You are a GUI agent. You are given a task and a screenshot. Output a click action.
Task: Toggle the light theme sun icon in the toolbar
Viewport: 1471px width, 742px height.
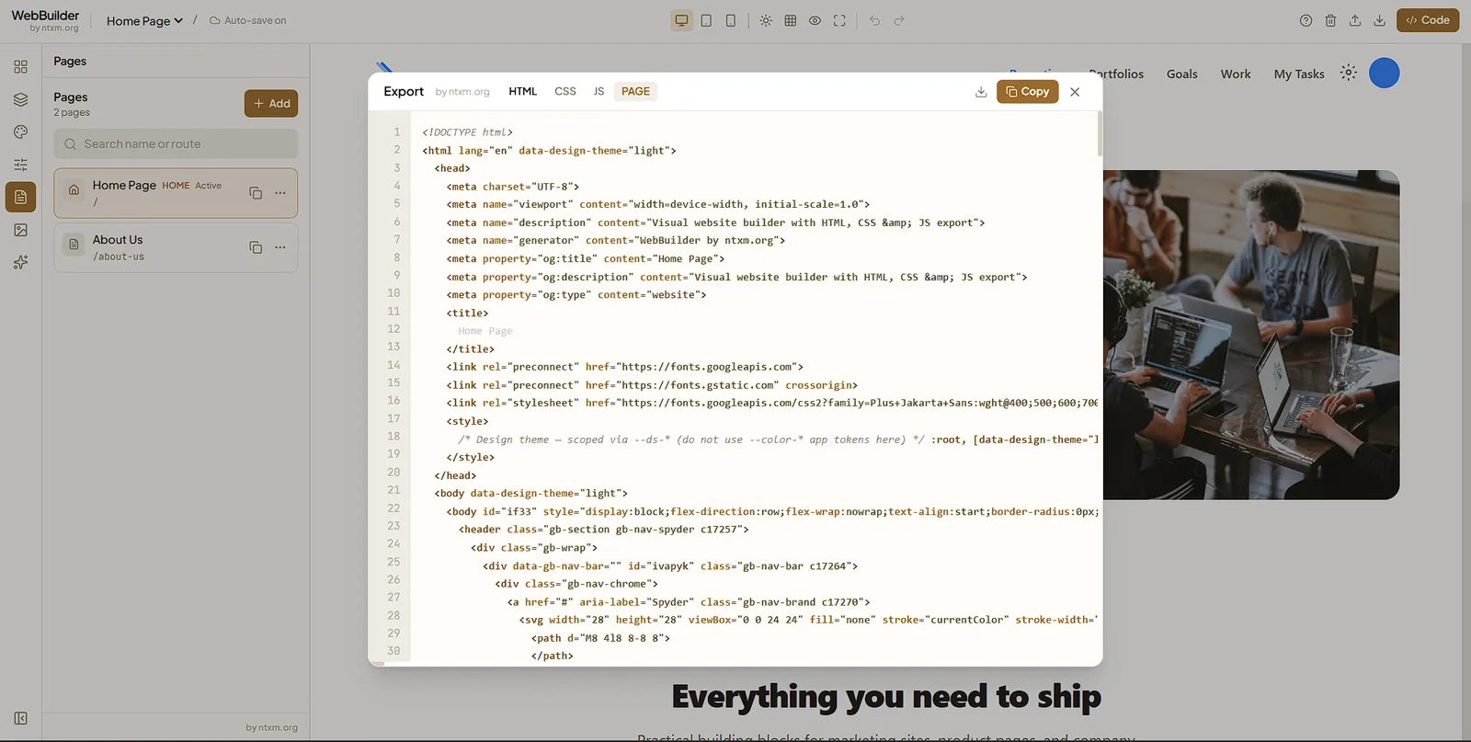[766, 20]
